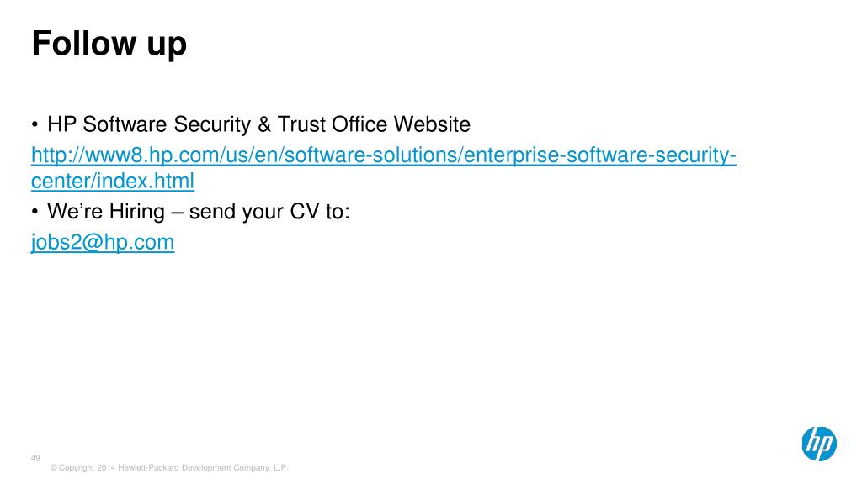862x484 pixels.
Task: Click "Hewlett-Packard" in the copyright footer
Action: click(x=148, y=467)
